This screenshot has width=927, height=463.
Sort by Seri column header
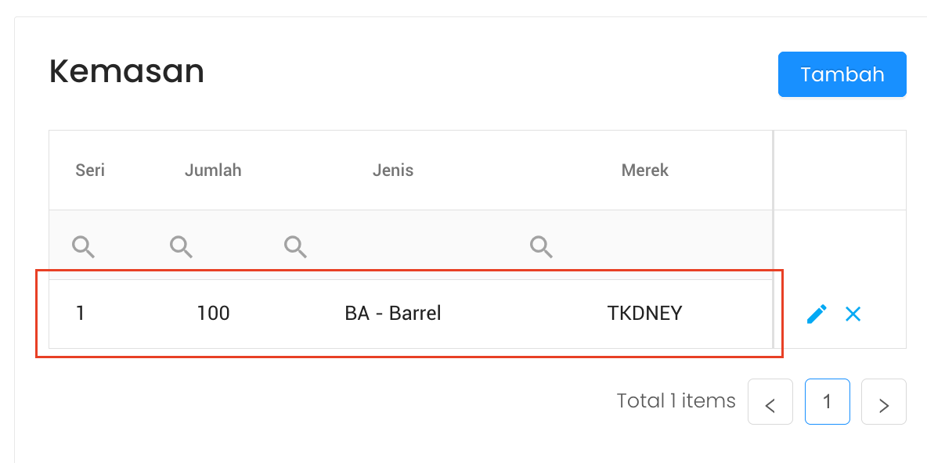(x=90, y=170)
